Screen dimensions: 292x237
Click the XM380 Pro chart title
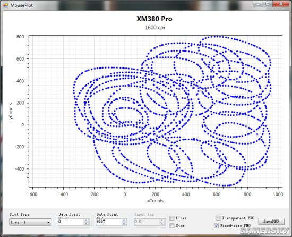coord(154,19)
